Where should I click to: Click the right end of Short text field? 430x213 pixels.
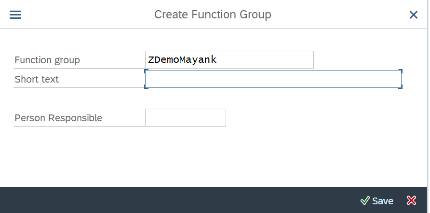[x=395, y=79]
